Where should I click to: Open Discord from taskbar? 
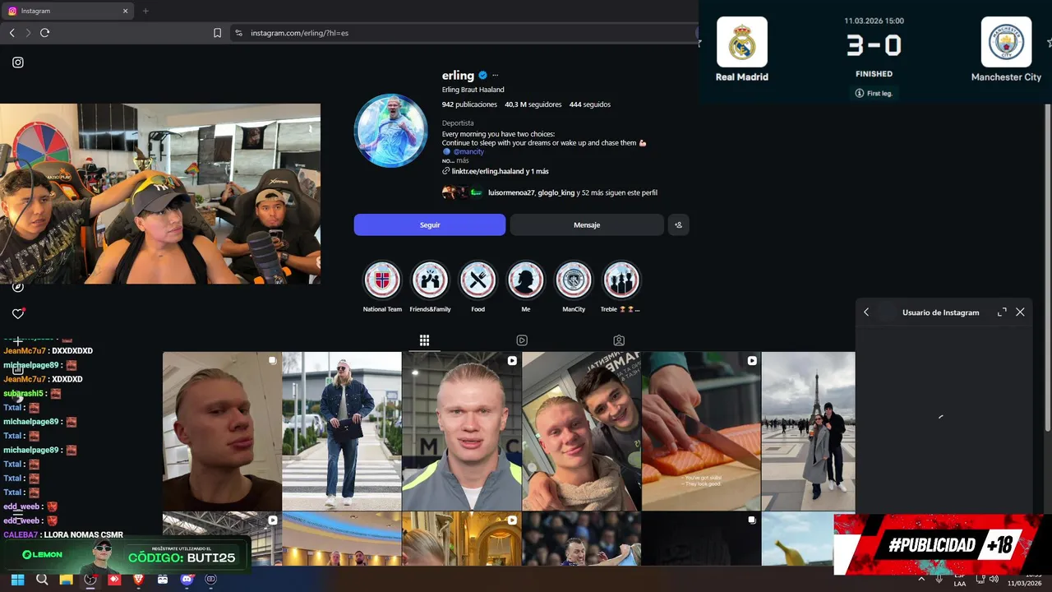187,580
